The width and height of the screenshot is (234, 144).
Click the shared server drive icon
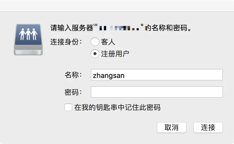coord(28,40)
